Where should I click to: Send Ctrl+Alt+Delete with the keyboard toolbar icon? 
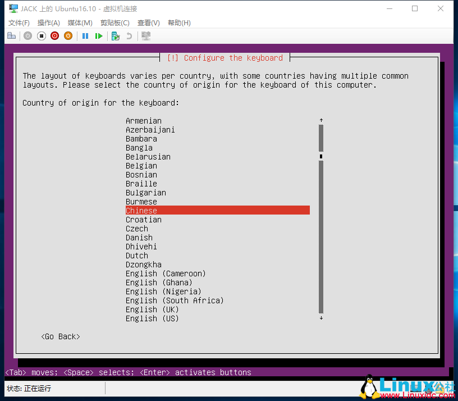[12, 35]
